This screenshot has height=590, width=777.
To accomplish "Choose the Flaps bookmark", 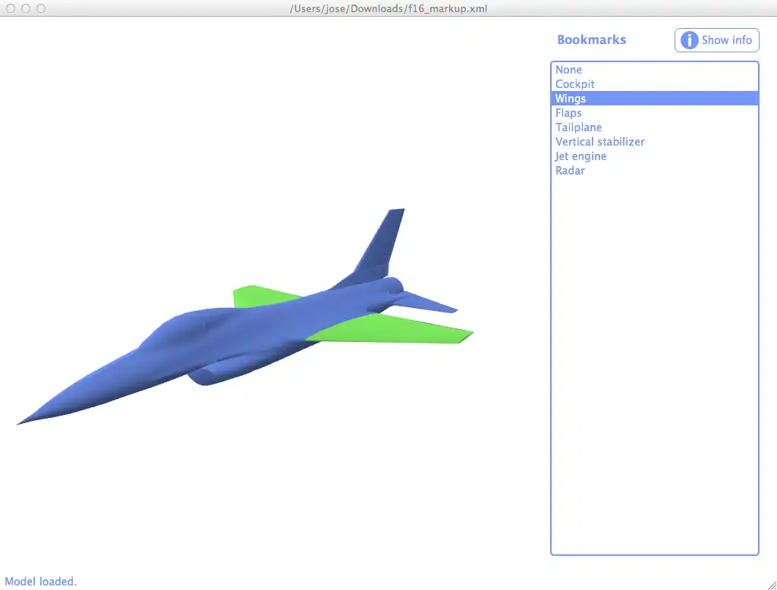I will click(x=655, y=113).
